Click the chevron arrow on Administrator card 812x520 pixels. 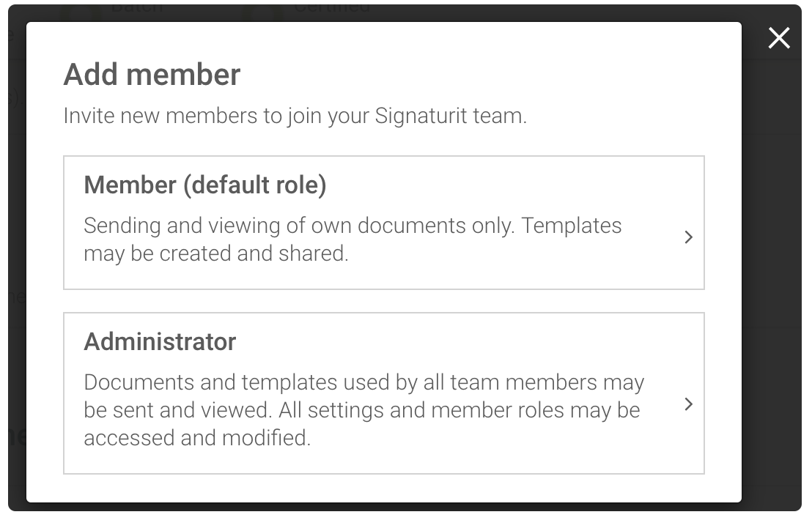[x=688, y=404]
